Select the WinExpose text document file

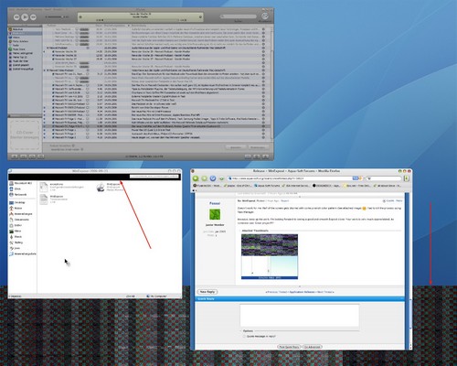click(x=53, y=199)
